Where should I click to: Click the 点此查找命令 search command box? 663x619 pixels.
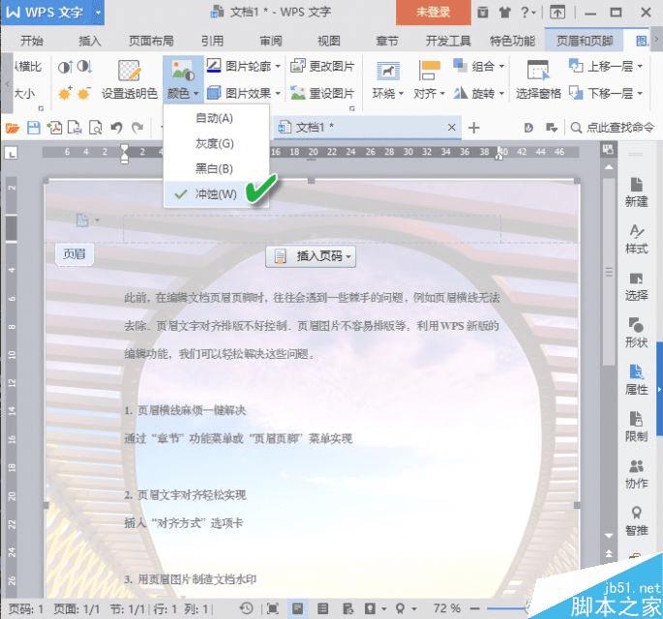pos(613,128)
